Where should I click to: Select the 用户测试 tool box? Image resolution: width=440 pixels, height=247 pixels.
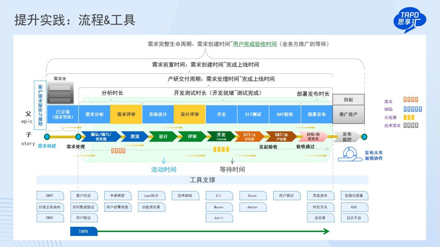point(287,196)
